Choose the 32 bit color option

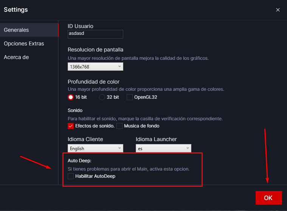click(x=102, y=97)
